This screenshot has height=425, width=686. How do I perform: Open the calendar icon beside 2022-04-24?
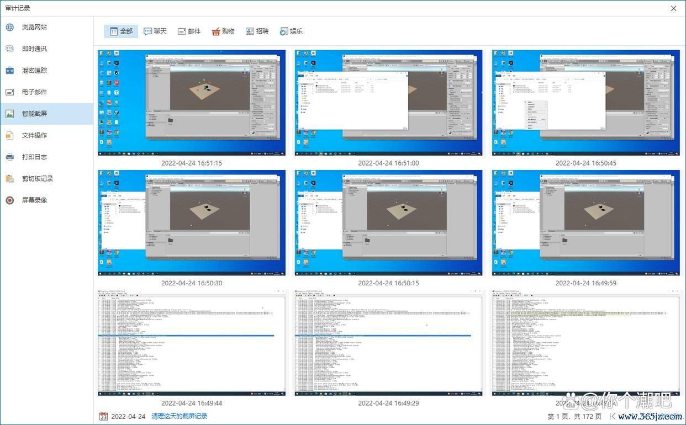point(103,416)
